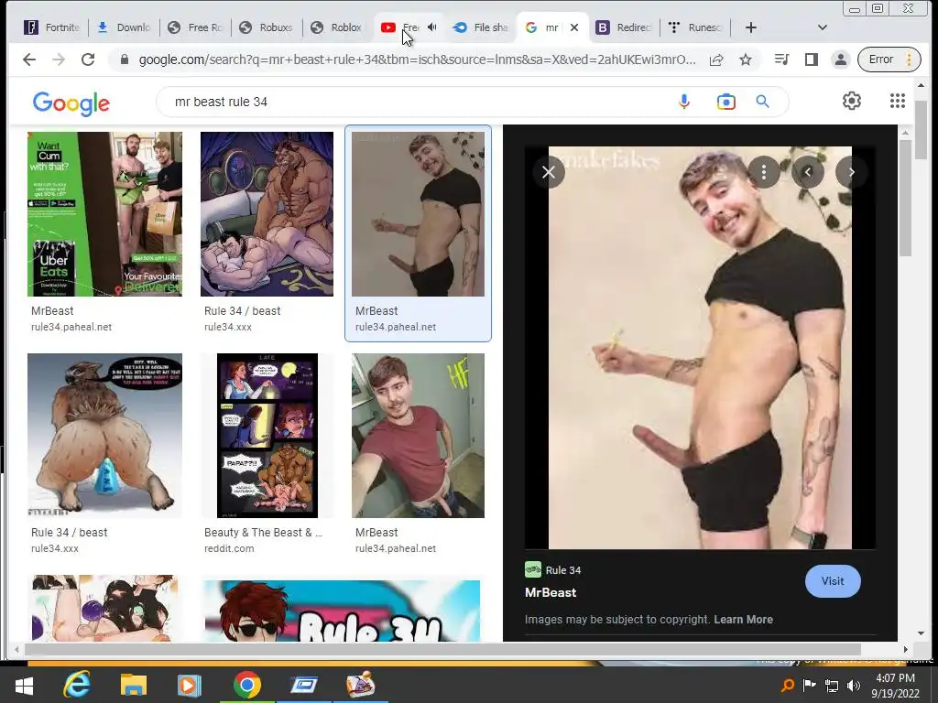Switch to the Runescape tab
938x703 pixels.
[x=695, y=27]
